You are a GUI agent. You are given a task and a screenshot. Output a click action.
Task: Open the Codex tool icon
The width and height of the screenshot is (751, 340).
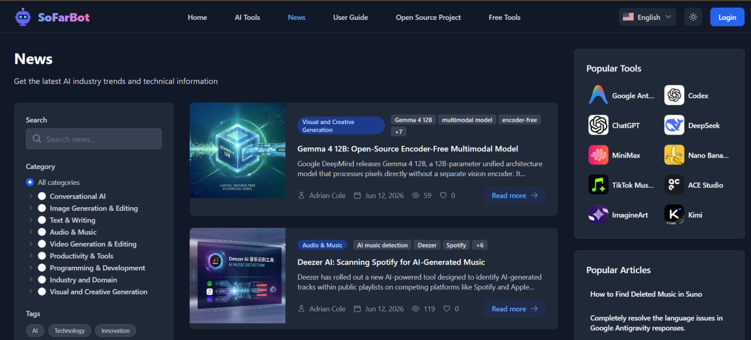tap(674, 95)
